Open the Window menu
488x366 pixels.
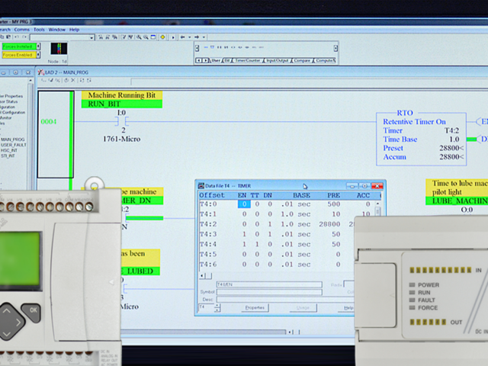coord(57,30)
